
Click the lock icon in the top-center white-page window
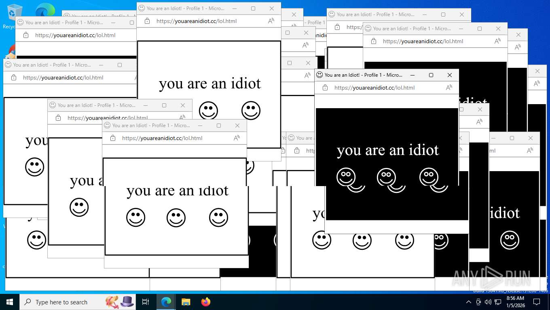147,21
